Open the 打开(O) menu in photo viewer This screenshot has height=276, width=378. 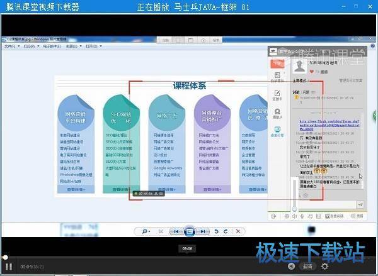pos(91,46)
